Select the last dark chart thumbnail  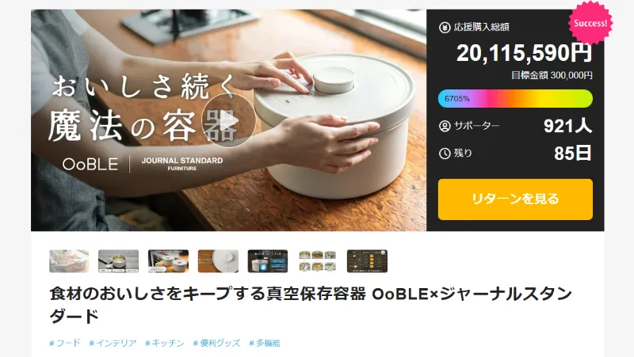coord(367,261)
